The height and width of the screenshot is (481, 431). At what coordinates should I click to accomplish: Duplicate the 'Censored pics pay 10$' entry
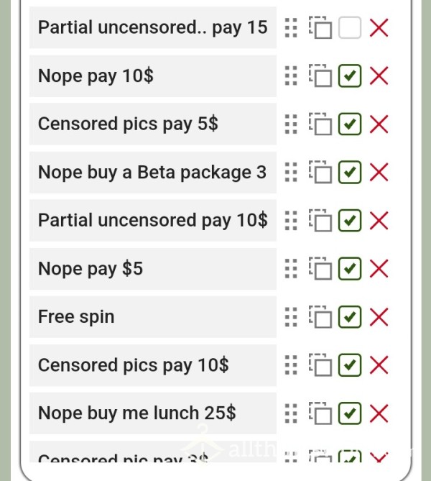click(x=320, y=365)
